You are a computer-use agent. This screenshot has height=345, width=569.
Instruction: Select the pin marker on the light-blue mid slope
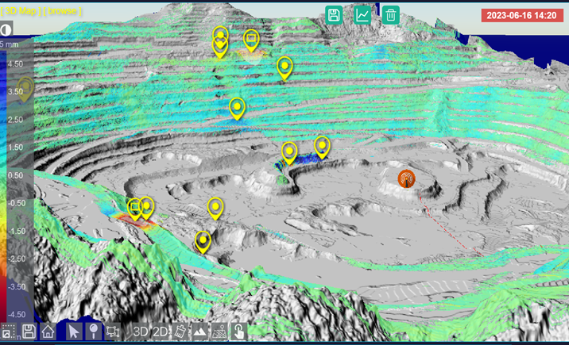[238, 109]
